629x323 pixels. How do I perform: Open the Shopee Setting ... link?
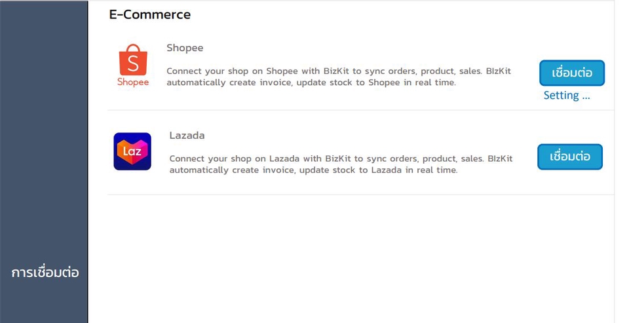[x=566, y=96]
